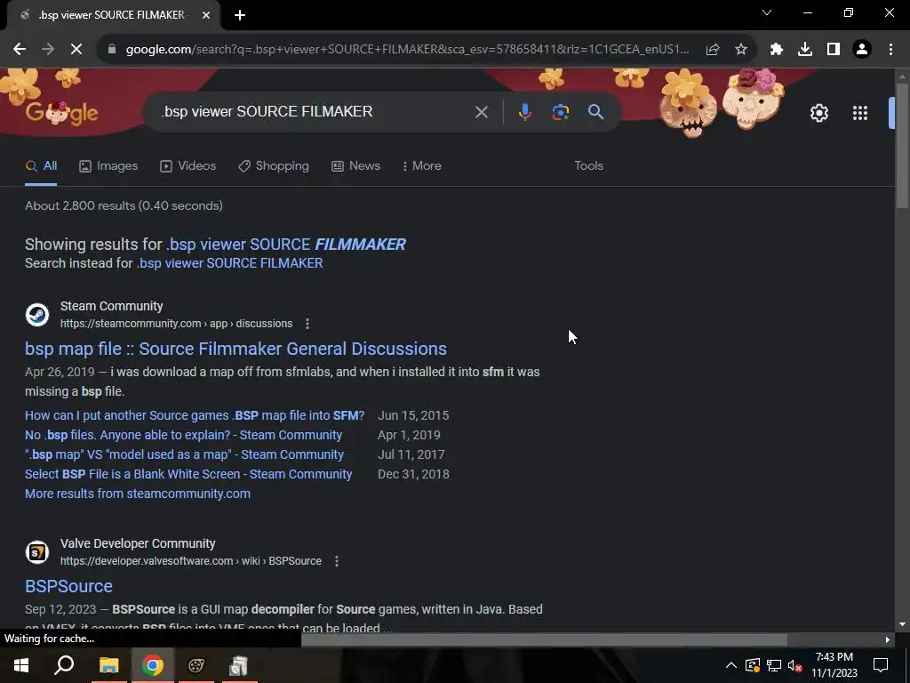
Task: Click into the Google search field
Action: tap(314, 111)
